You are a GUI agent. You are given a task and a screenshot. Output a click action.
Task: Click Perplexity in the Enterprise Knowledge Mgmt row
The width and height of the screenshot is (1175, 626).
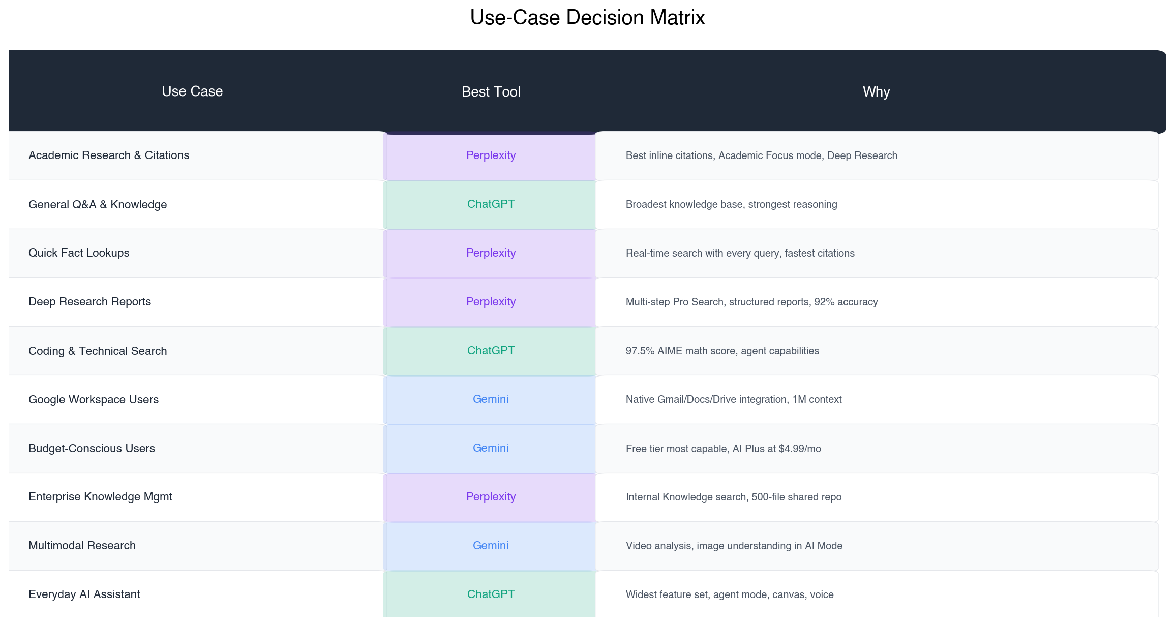point(491,497)
